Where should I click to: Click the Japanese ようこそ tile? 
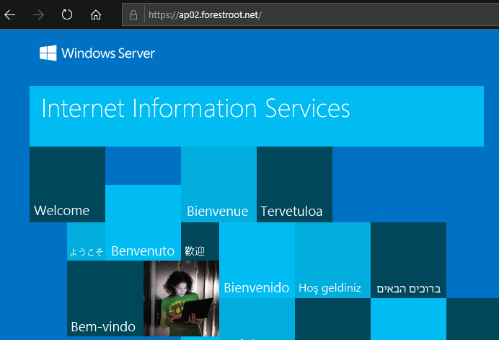87,242
